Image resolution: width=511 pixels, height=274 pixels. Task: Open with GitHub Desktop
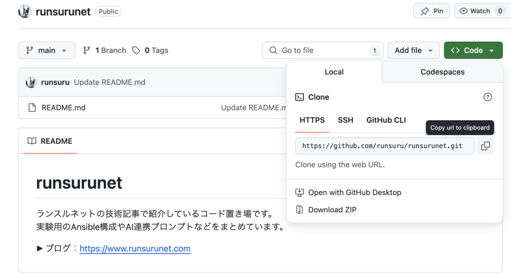(x=355, y=193)
